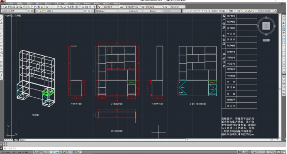
Task: Open the ByLayer lineweight dropdown
Action: pos(153,11)
